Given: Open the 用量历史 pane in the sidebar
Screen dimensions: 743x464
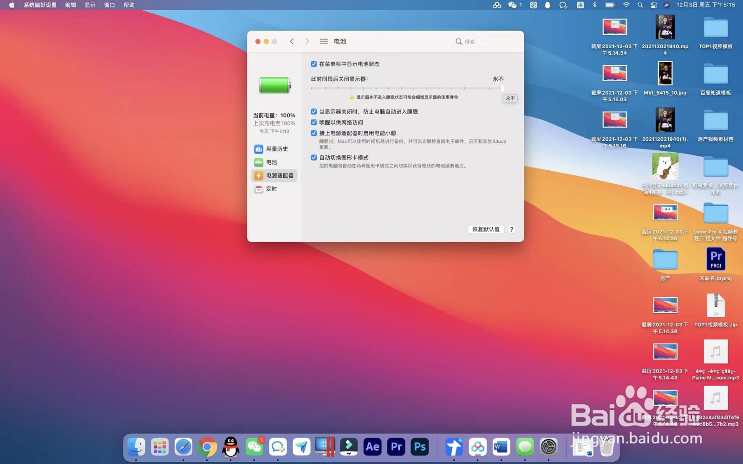Looking at the screenshot, I should coord(277,148).
